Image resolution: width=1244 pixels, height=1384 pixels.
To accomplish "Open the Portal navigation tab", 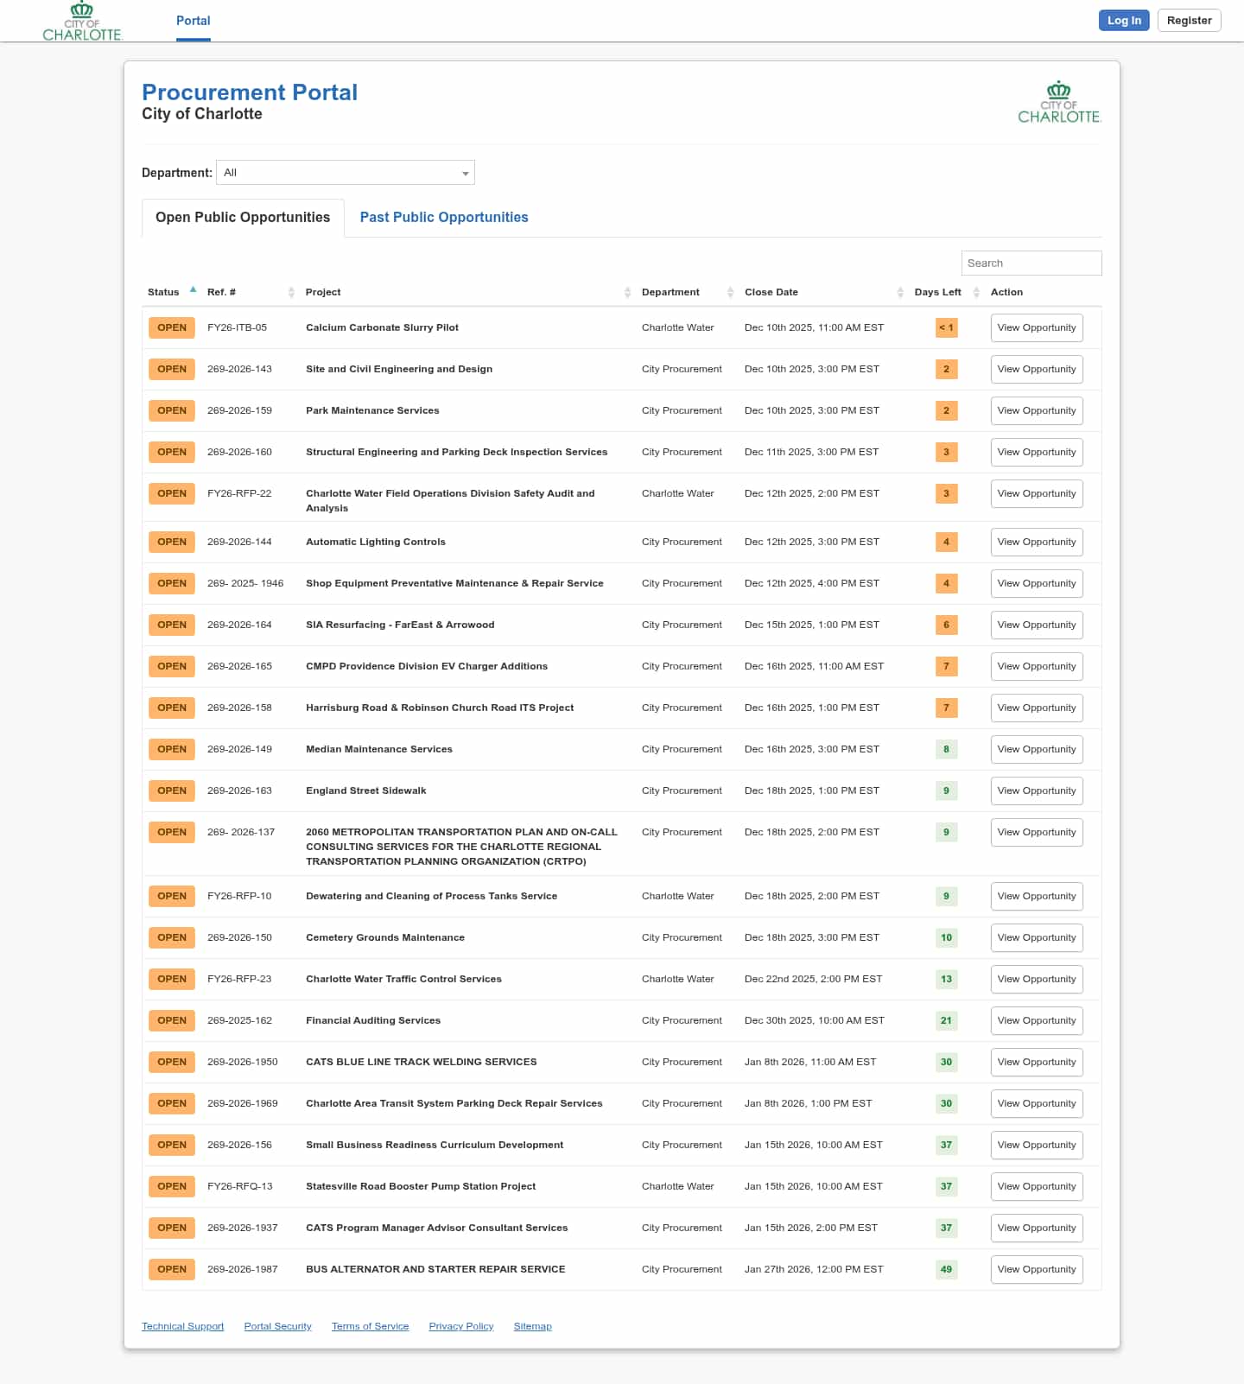I will pyautogui.click(x=194, y=21).
